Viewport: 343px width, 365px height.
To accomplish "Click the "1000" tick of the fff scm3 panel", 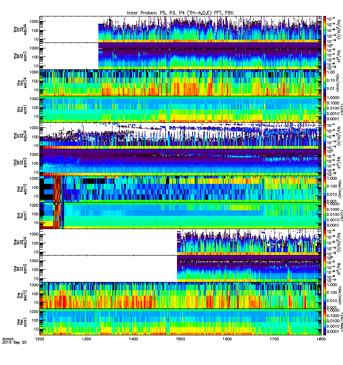I will click(x=34, y=261).
